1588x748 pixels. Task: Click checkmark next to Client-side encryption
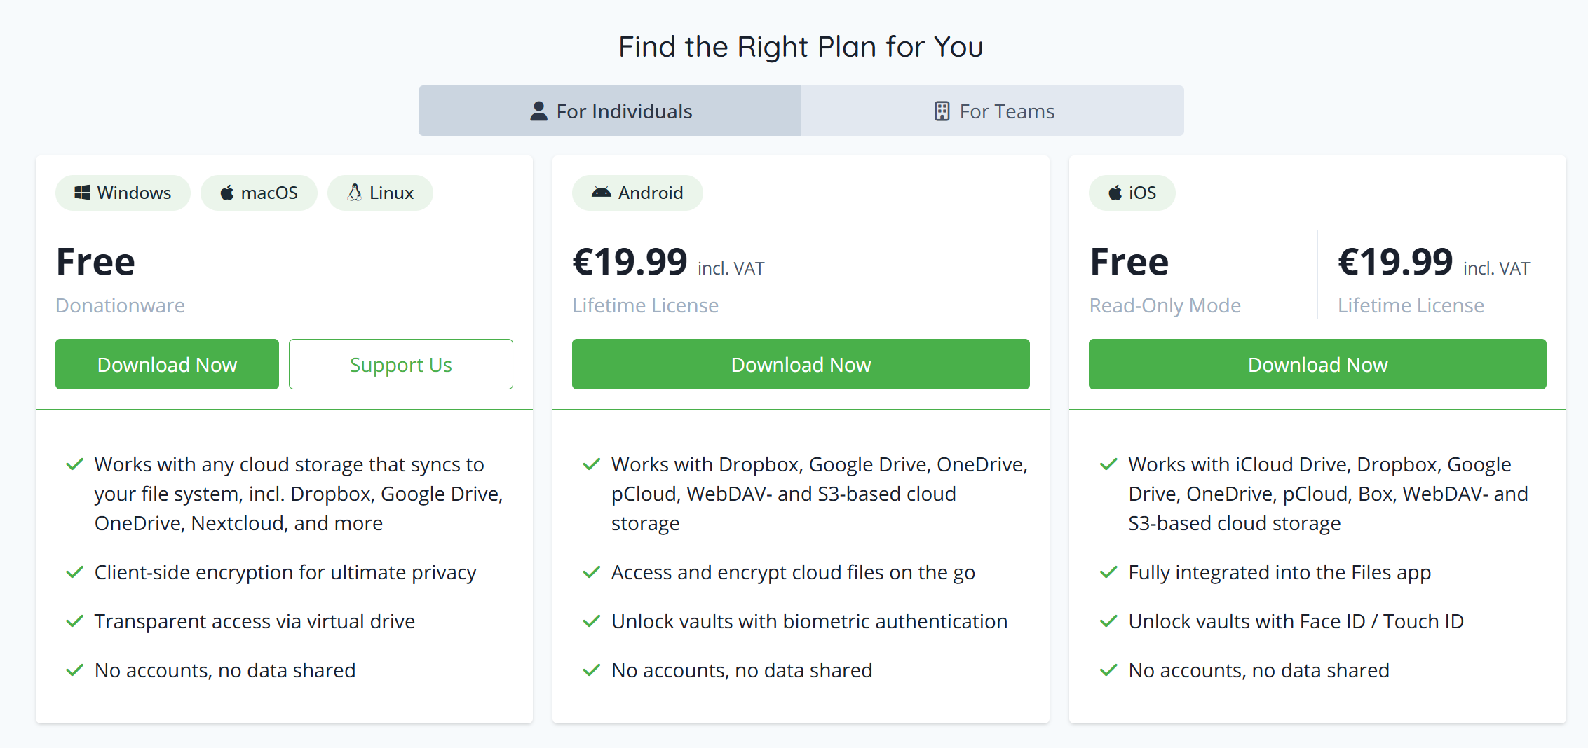[x=75, y=572]
